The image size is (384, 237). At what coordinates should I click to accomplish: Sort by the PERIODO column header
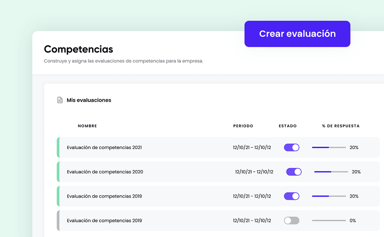243,126
